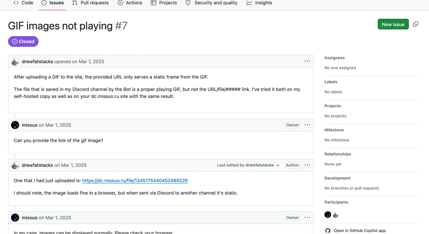Open drewfatstacks avatar on the link comment
The width and height of the screenshot is (429, 234).
coord(15,165)
